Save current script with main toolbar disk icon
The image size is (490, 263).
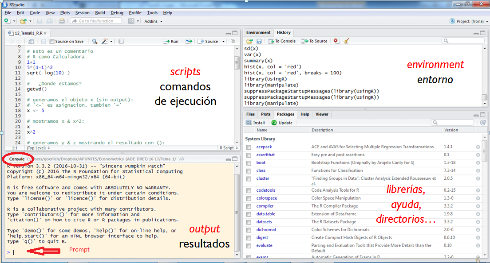click(40, 21)
